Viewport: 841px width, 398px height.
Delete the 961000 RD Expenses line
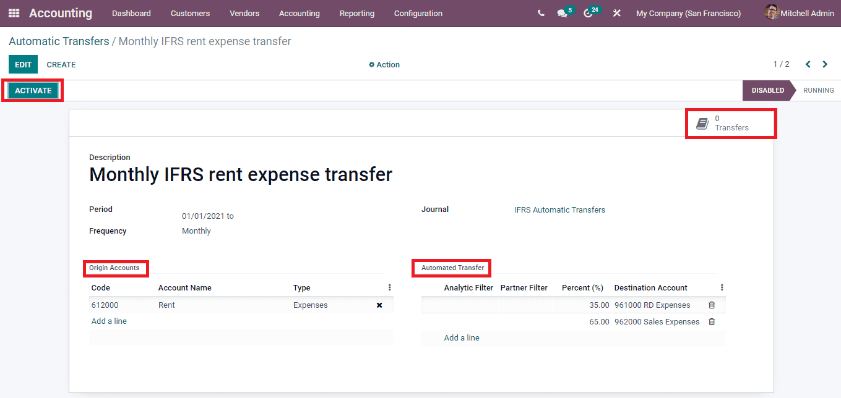[x=711, y=305]
